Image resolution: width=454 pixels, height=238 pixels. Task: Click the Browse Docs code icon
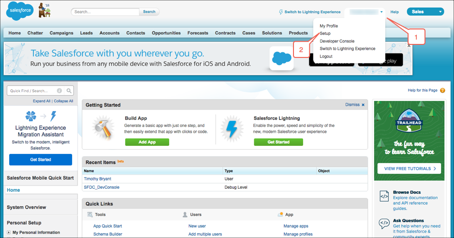coord(384,196)
